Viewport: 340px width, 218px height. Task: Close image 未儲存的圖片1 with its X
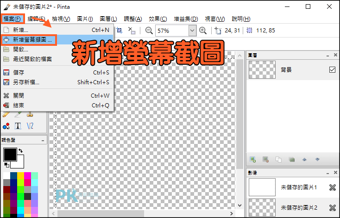coord(333,187)
